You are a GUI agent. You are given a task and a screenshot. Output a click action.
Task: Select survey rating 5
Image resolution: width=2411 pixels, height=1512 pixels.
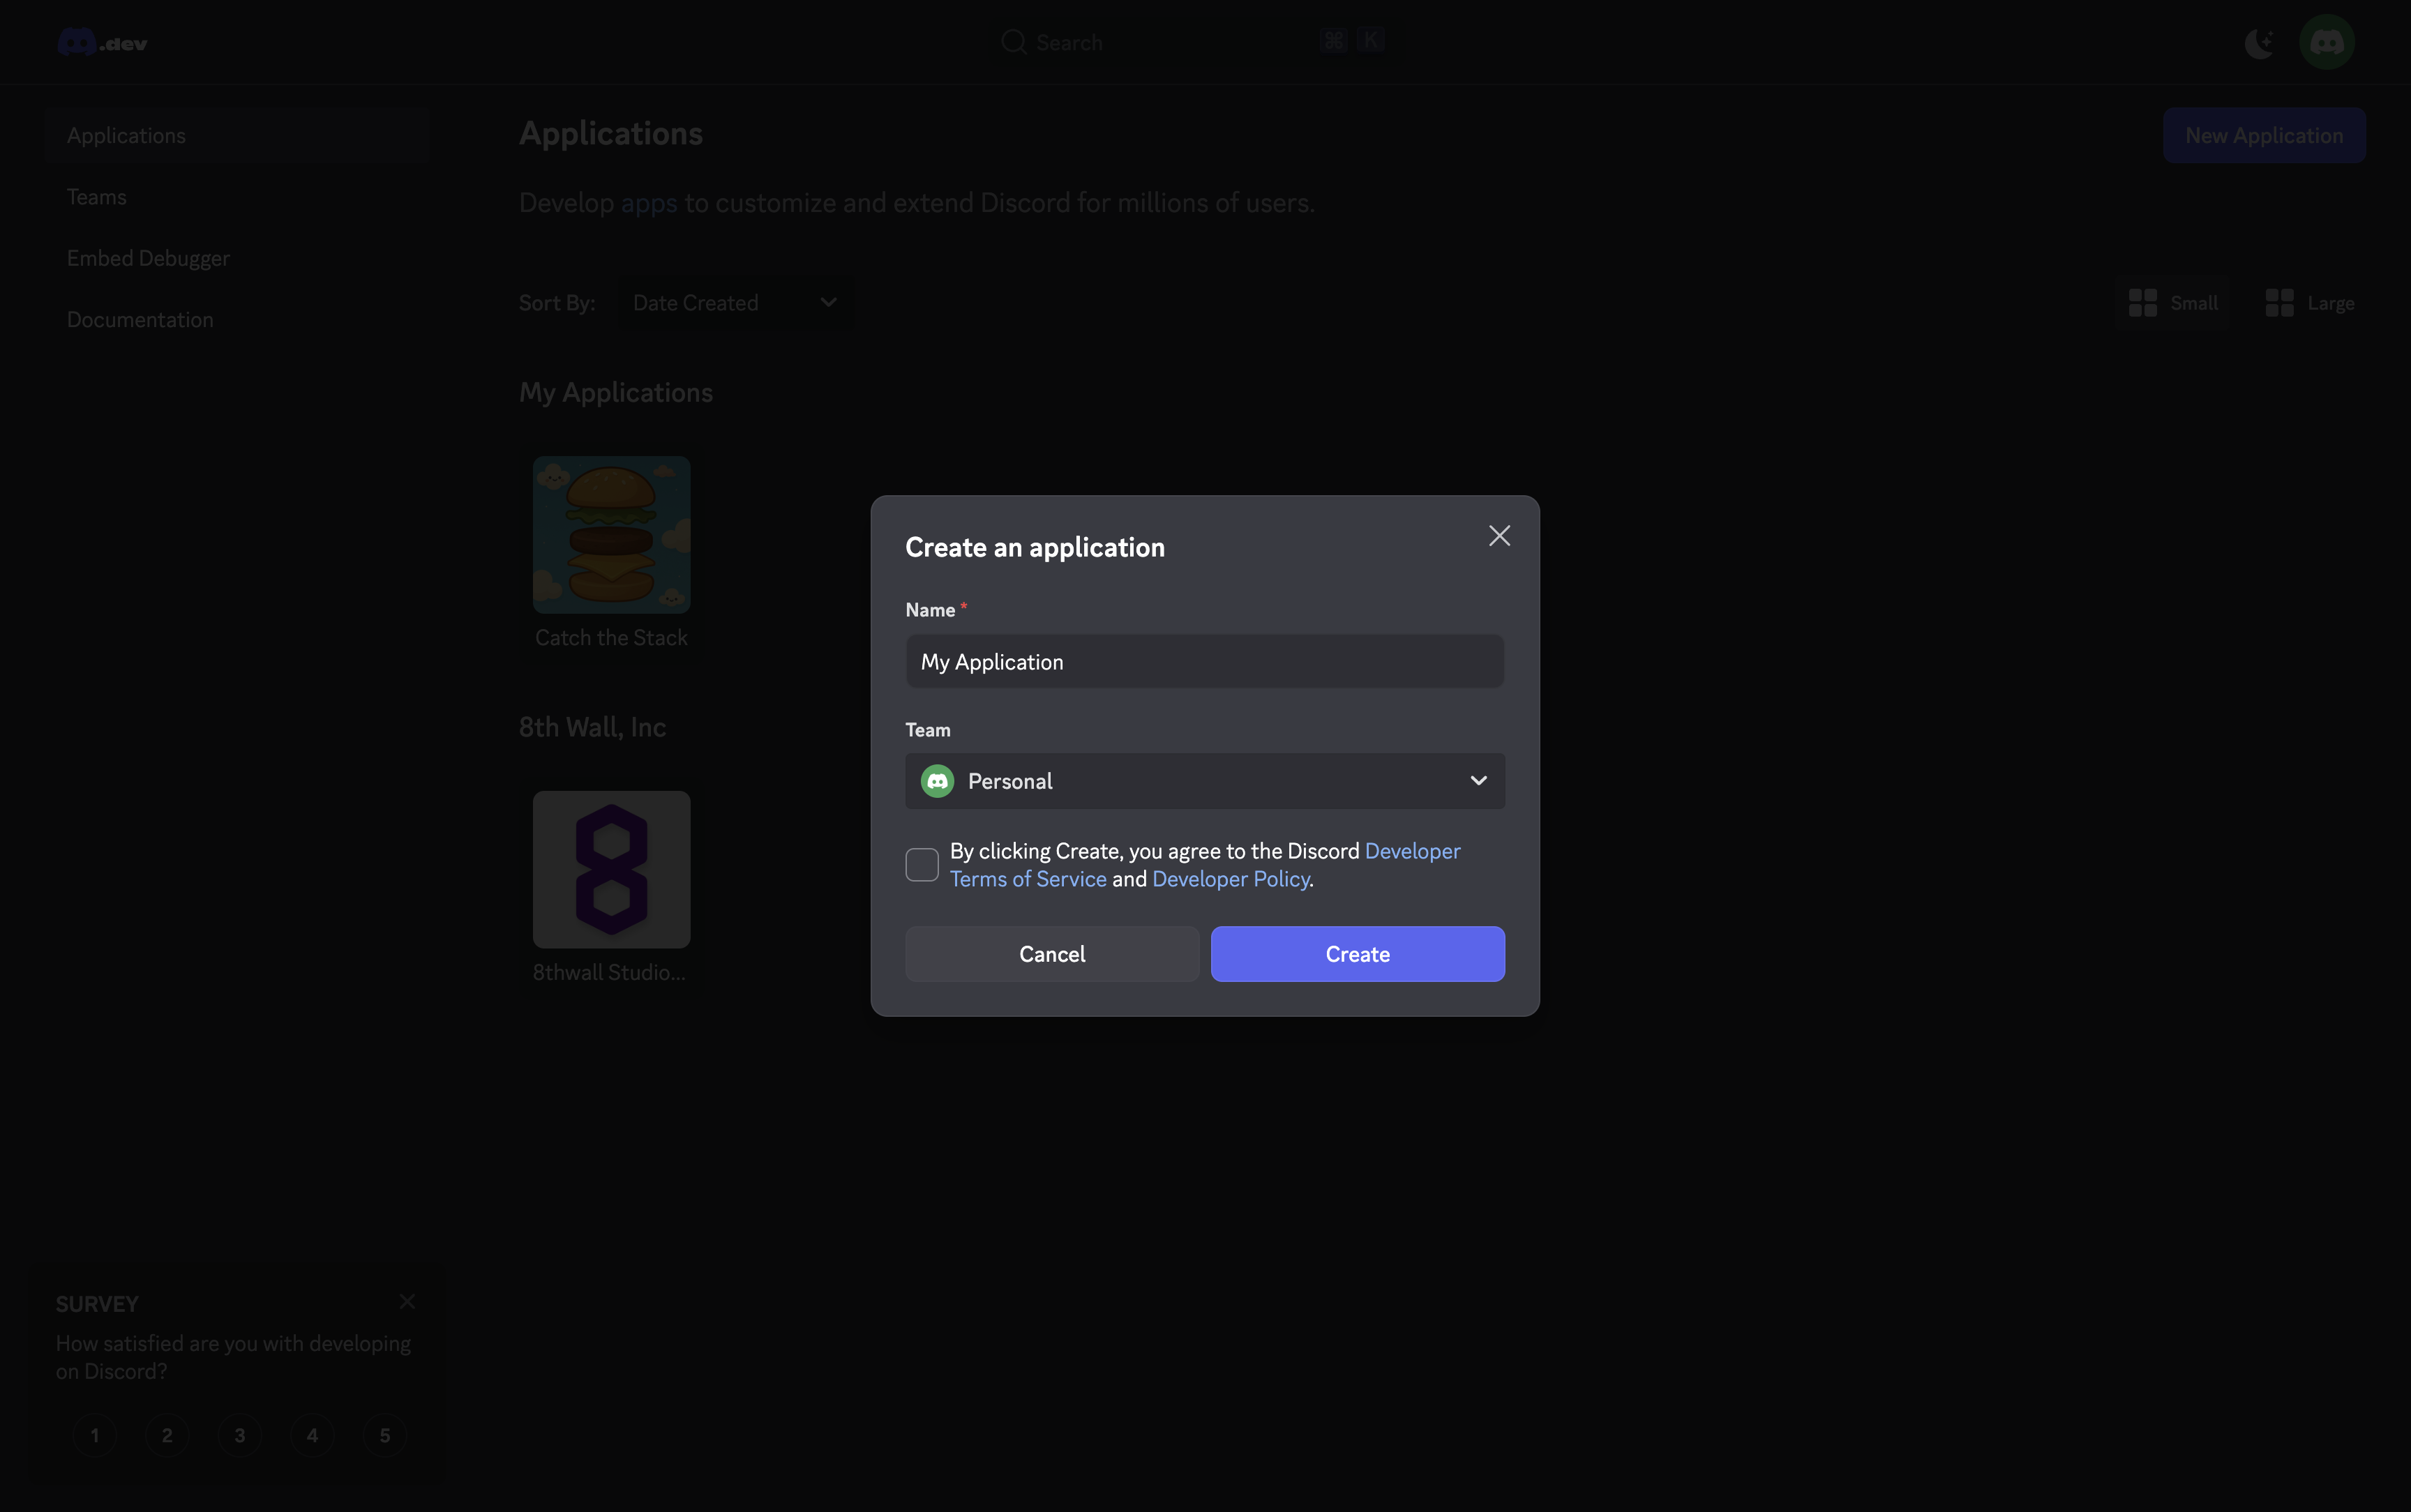click(x=385, y=1435)
